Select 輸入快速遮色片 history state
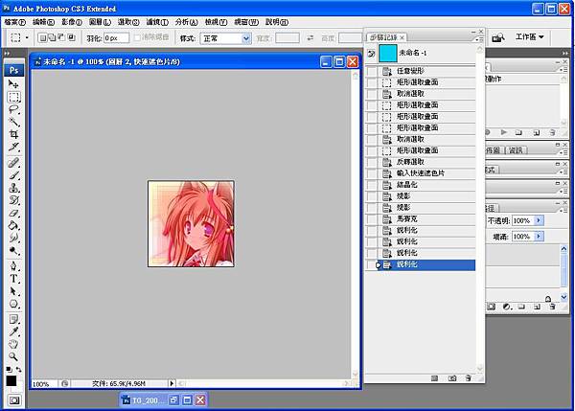 point(421,173)
